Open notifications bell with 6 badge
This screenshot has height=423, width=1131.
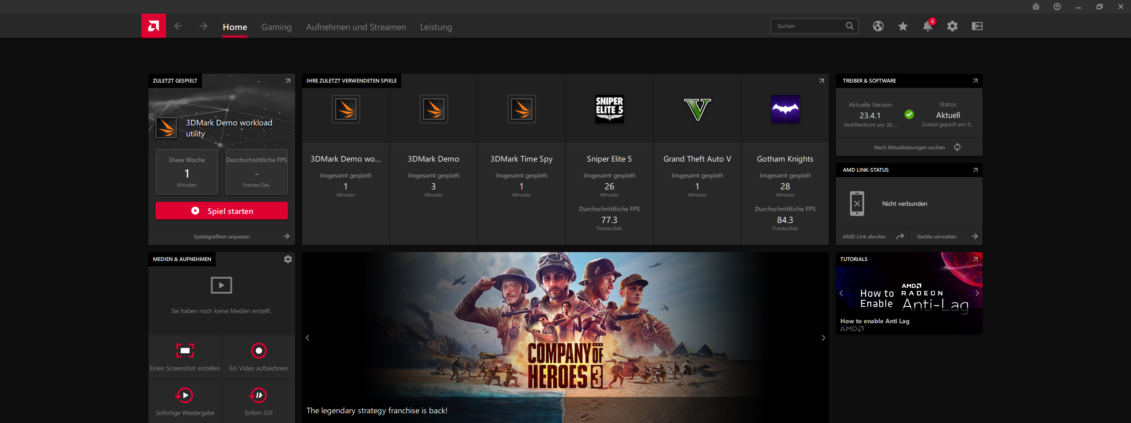click(928, 26)
